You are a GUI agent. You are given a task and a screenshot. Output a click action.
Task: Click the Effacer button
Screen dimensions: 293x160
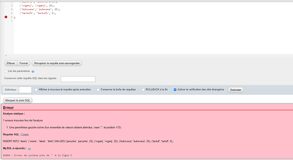tap(11, 63)
